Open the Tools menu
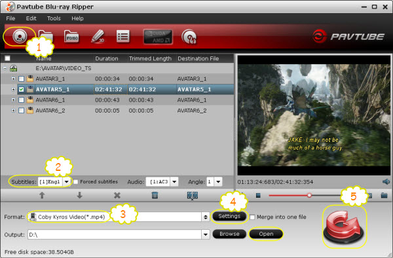This screenshot has height=258, width=393. 54,18
